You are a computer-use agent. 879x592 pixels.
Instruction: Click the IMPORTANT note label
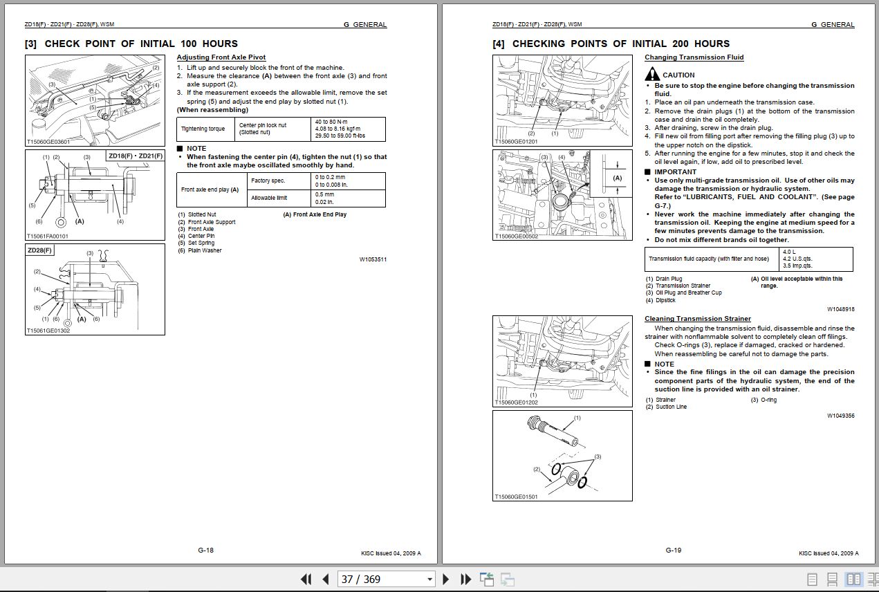point(676,172)
